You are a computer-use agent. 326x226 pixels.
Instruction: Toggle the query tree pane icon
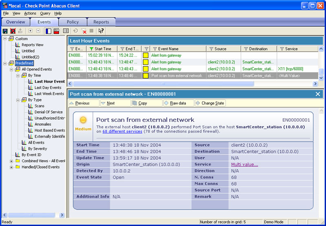48,31
